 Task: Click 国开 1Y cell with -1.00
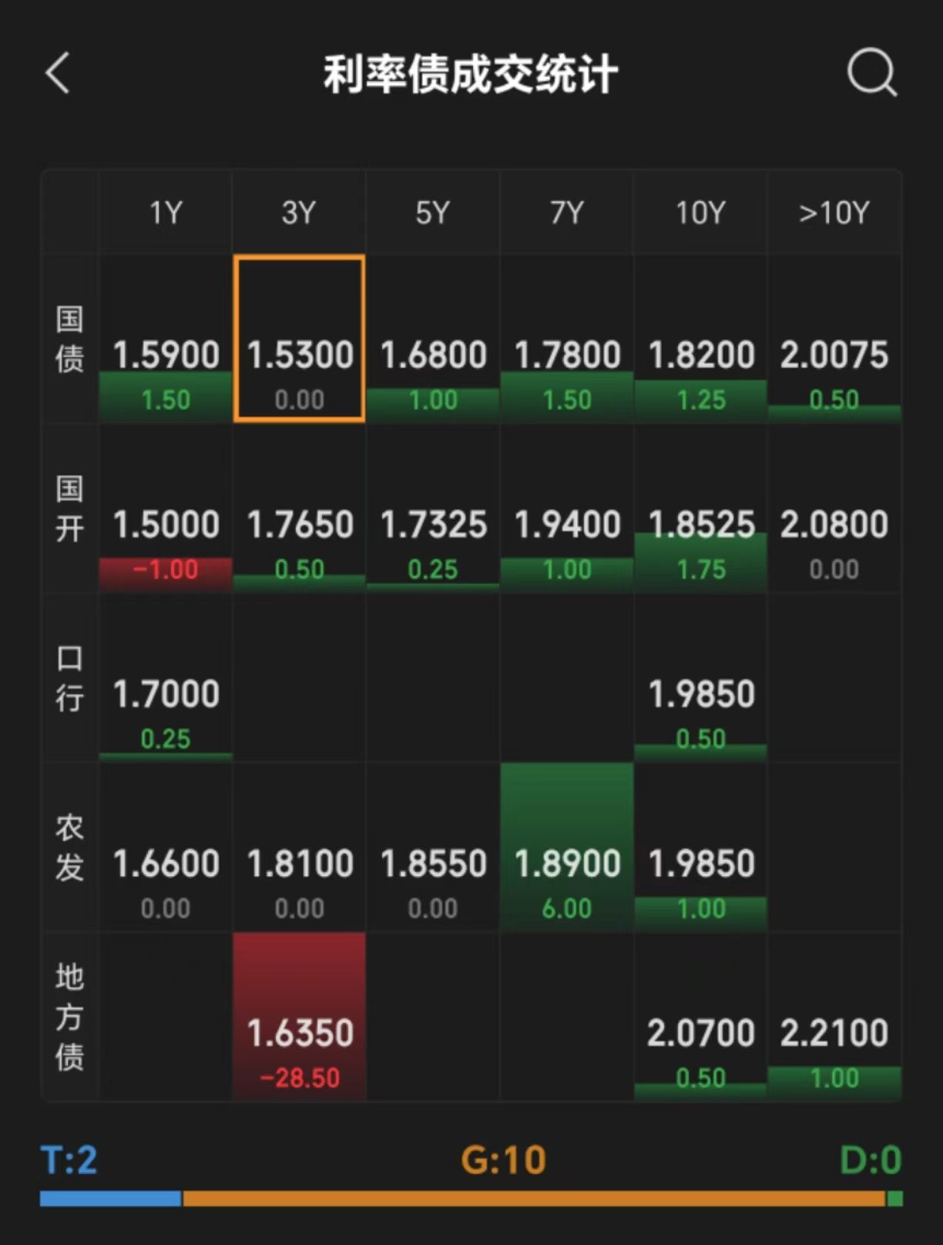(x=166, y=508)
